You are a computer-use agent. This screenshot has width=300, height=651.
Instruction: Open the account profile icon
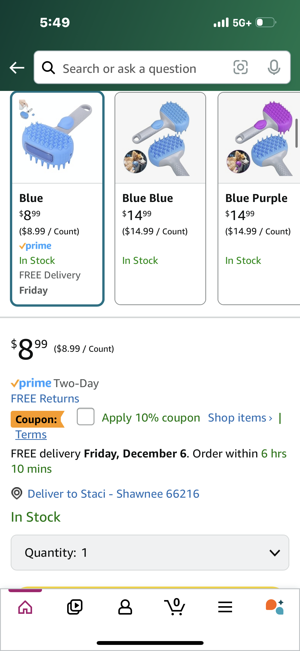(x=125, y=607)
